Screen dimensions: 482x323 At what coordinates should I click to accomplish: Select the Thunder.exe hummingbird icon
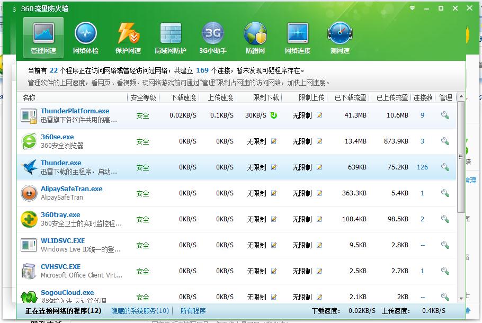pyautogui.click(x=29, y=167)
